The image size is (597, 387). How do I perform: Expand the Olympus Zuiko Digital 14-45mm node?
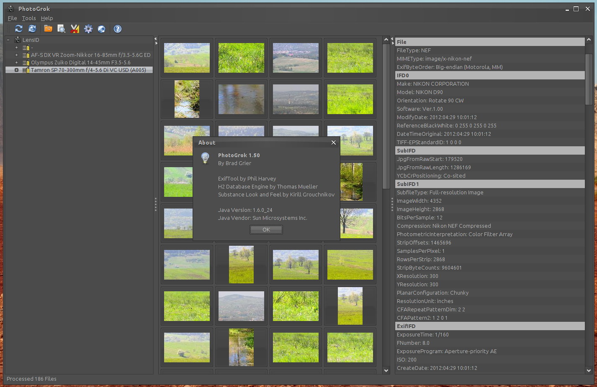16,63
